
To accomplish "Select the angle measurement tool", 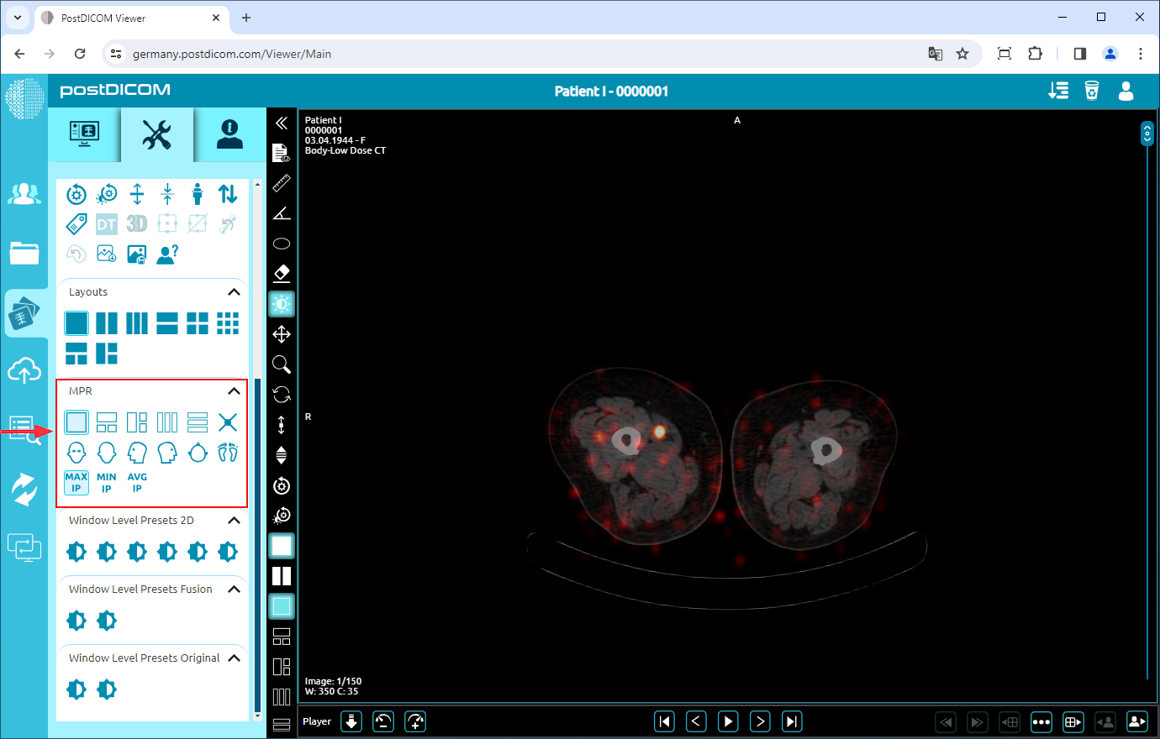I will pos(282,212).
